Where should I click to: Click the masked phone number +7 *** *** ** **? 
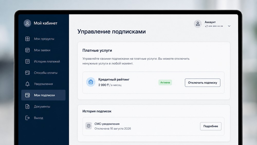pyautogui.click(x=214, y=26)
